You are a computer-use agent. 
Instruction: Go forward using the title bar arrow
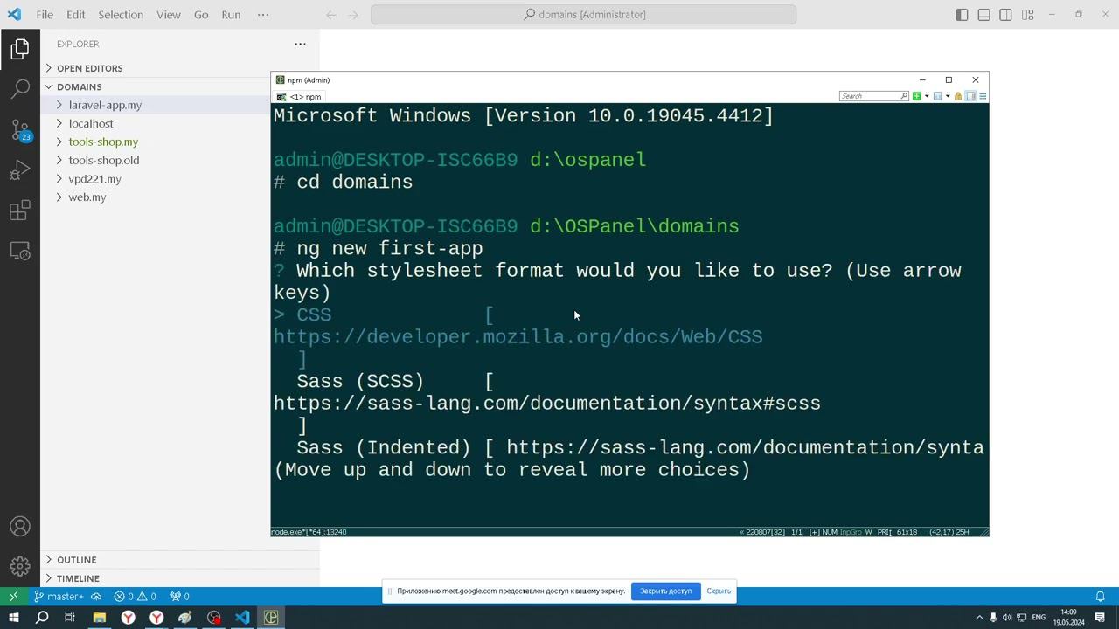(353, 15)
